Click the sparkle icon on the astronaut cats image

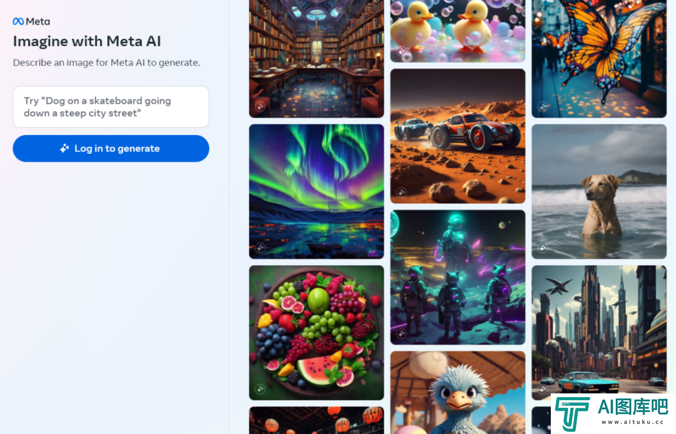tap(401, 333)
